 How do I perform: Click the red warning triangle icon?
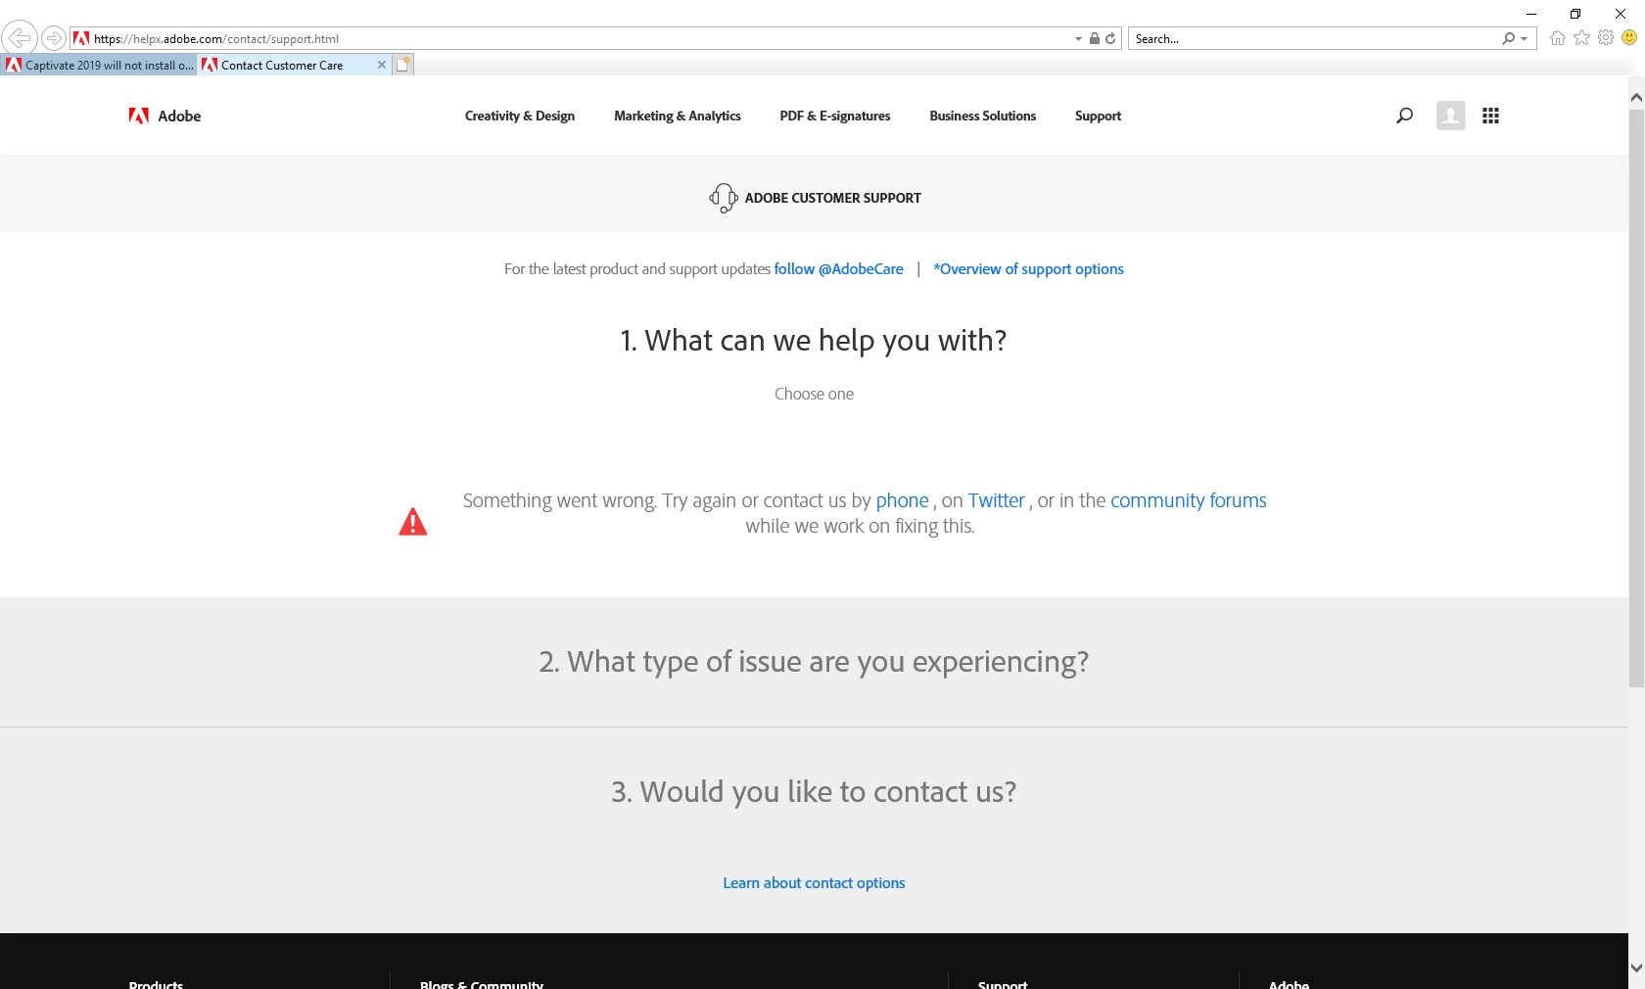point(413,522)
